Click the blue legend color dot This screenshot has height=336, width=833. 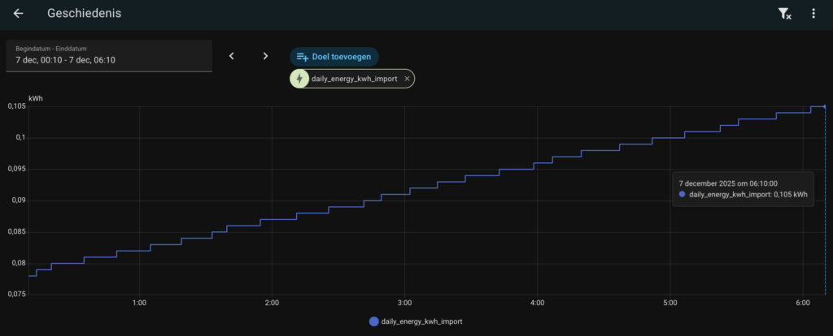point(373,321)
